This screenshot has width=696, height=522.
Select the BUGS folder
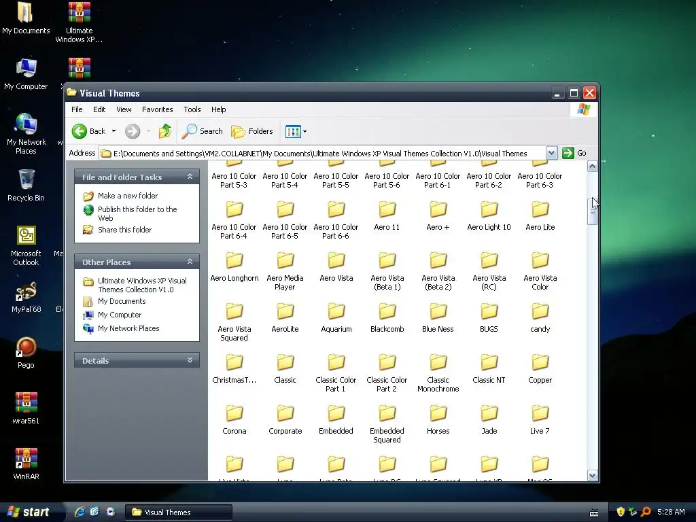click(489, 319)
